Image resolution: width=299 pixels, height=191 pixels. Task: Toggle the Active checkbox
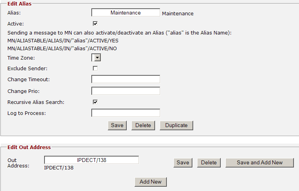pyautogui.click(x=95, y=24)
